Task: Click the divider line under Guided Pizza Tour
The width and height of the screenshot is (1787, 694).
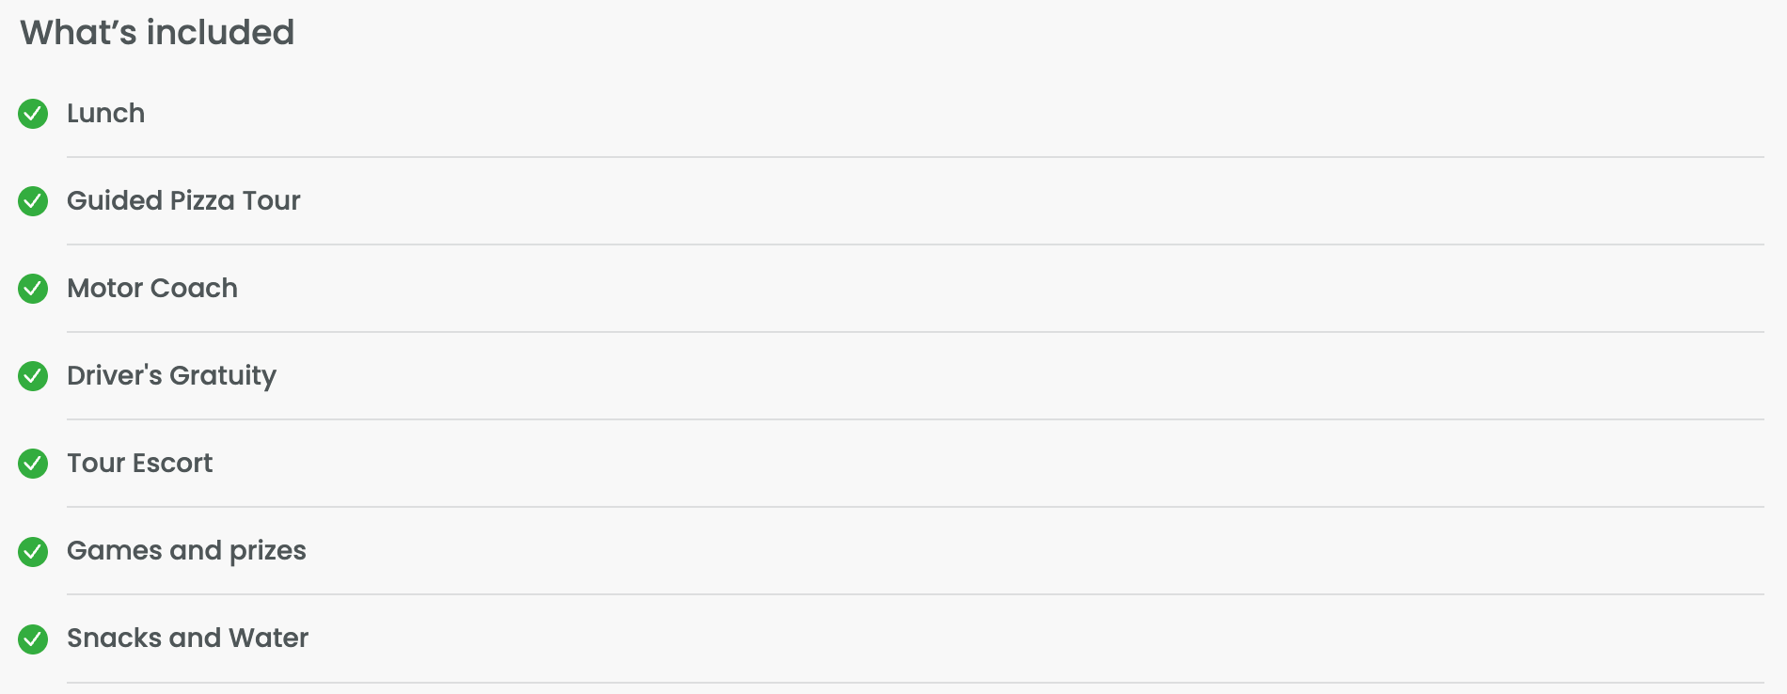Action: pos(914,244)
